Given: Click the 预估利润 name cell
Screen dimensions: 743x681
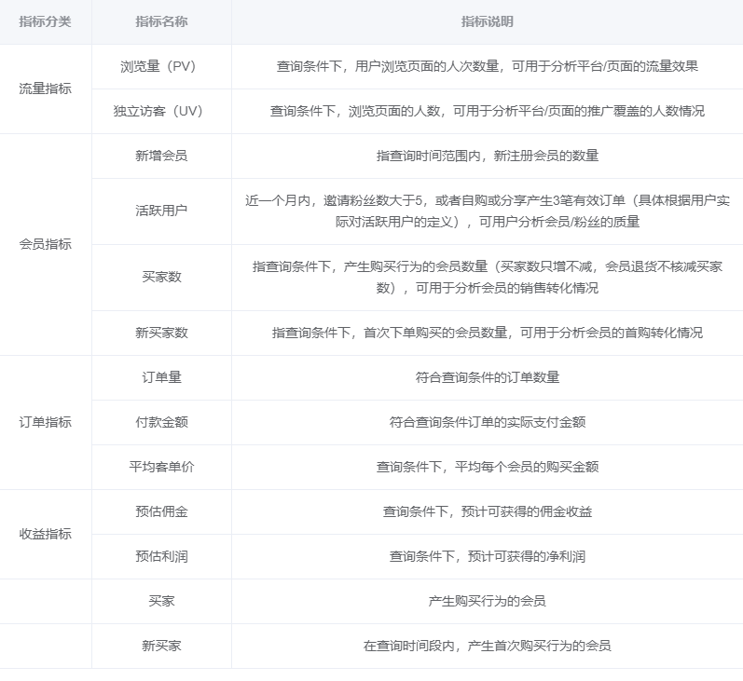Looking at the screenshot, I should [161, 556].
